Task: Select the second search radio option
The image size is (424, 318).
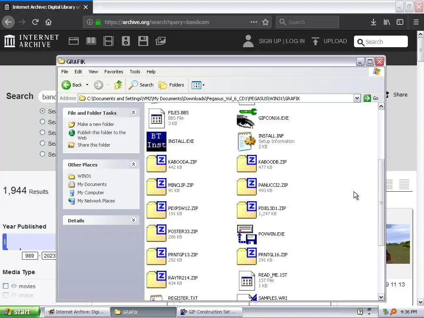Action: 43,122
